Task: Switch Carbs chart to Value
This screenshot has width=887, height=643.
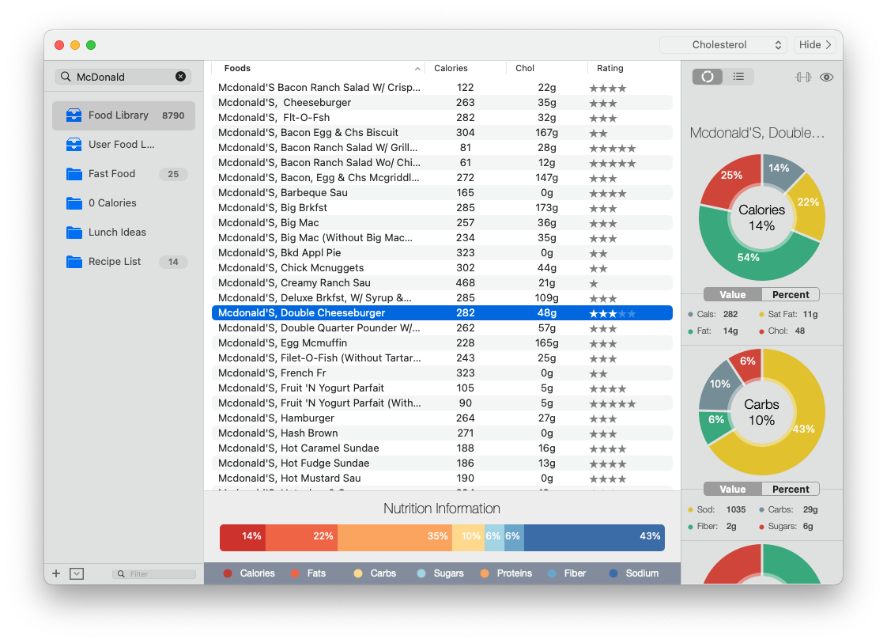Action: pos(733,490)
